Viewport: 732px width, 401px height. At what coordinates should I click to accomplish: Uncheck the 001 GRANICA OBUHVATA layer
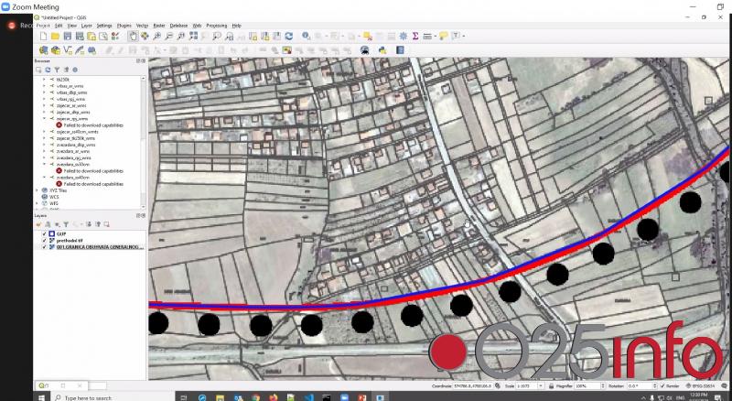pyautogui.click(x=45, y=247)
